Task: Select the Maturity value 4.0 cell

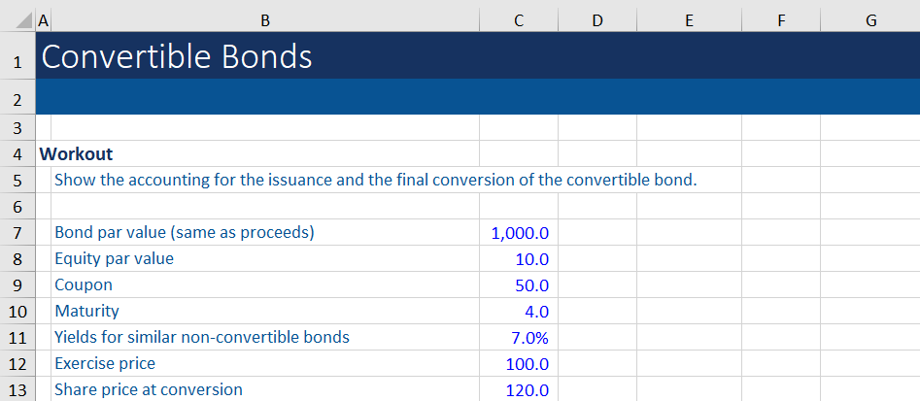Action: point(520,312)
